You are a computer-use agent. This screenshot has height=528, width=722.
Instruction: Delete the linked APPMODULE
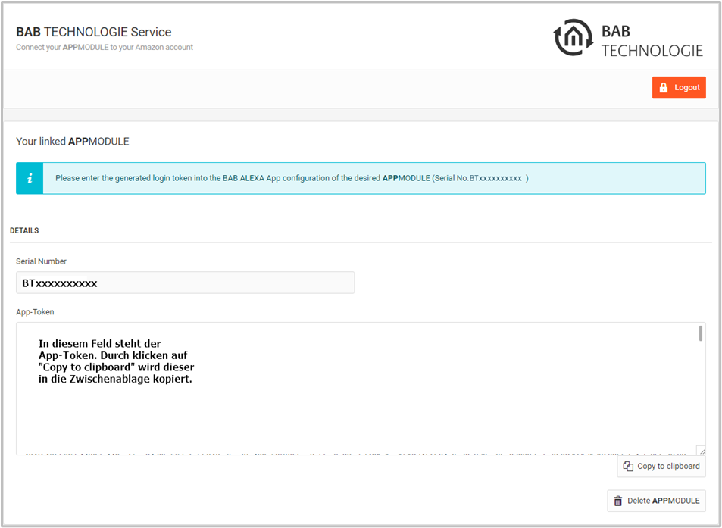tap(656, 501)
